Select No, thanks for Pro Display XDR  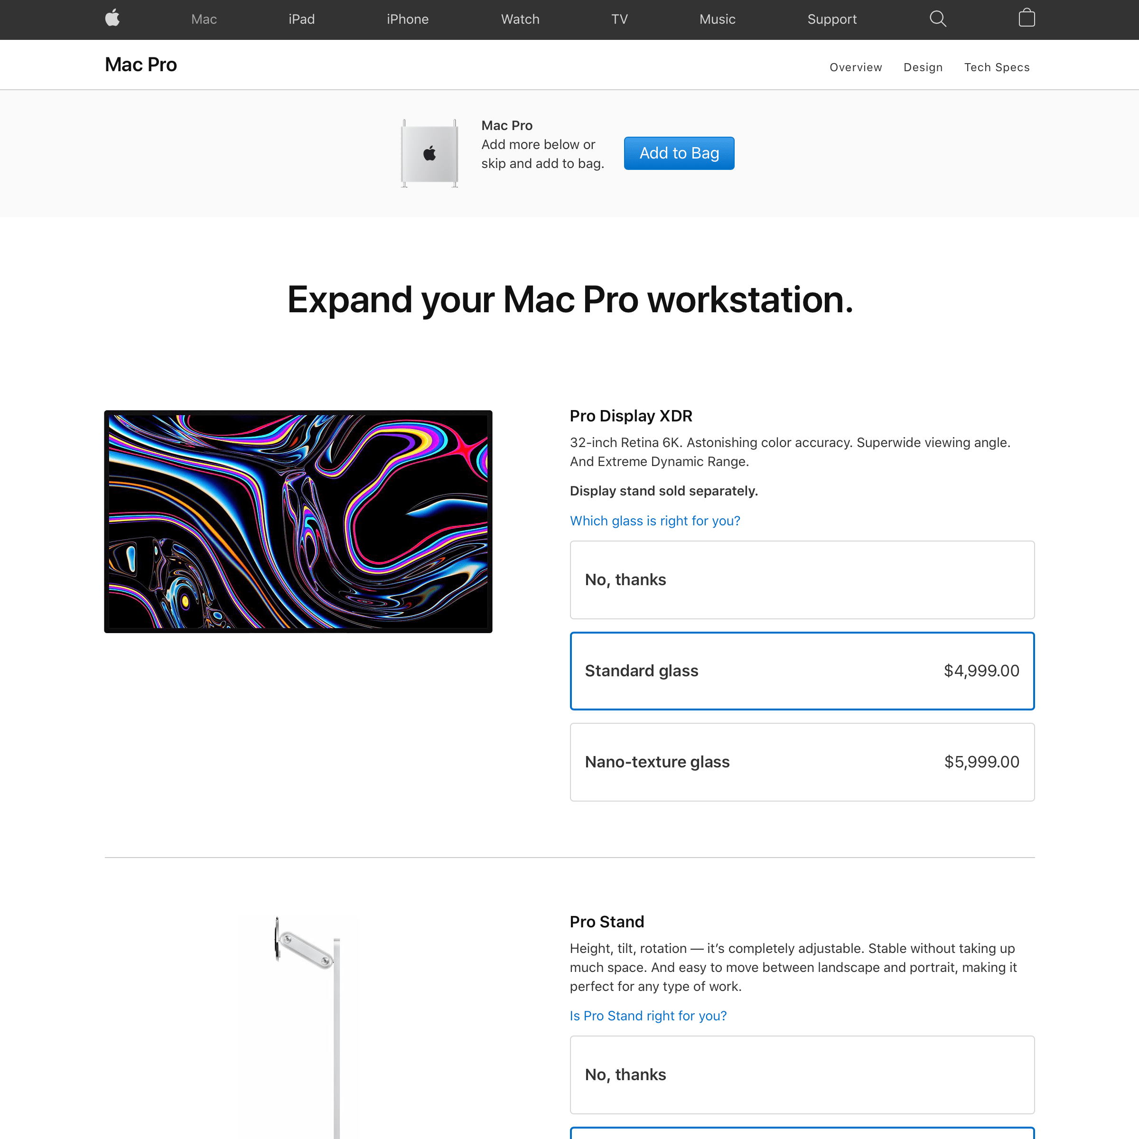(x=802, y=579)
